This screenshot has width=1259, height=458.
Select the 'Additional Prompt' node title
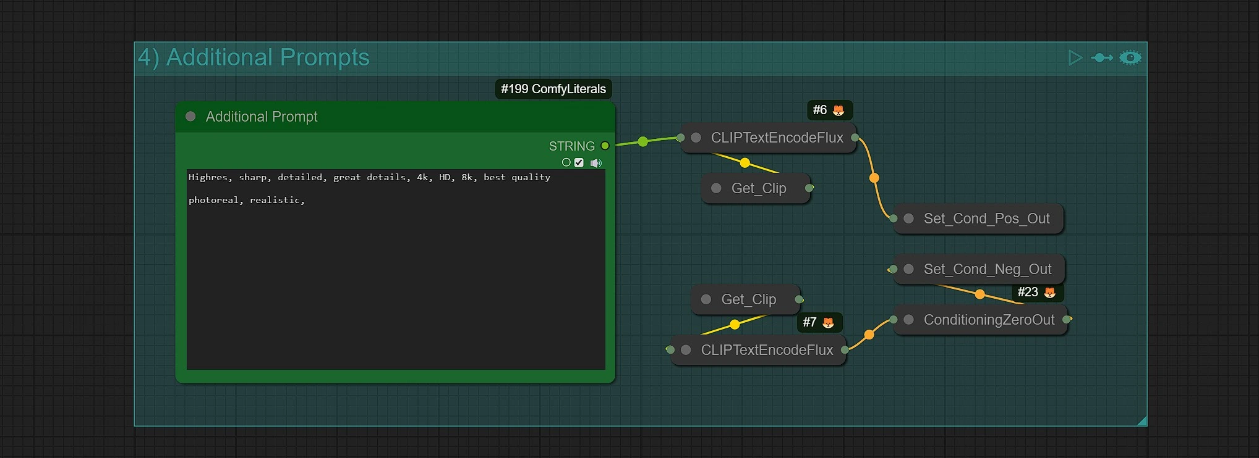[x=262, y=117]
